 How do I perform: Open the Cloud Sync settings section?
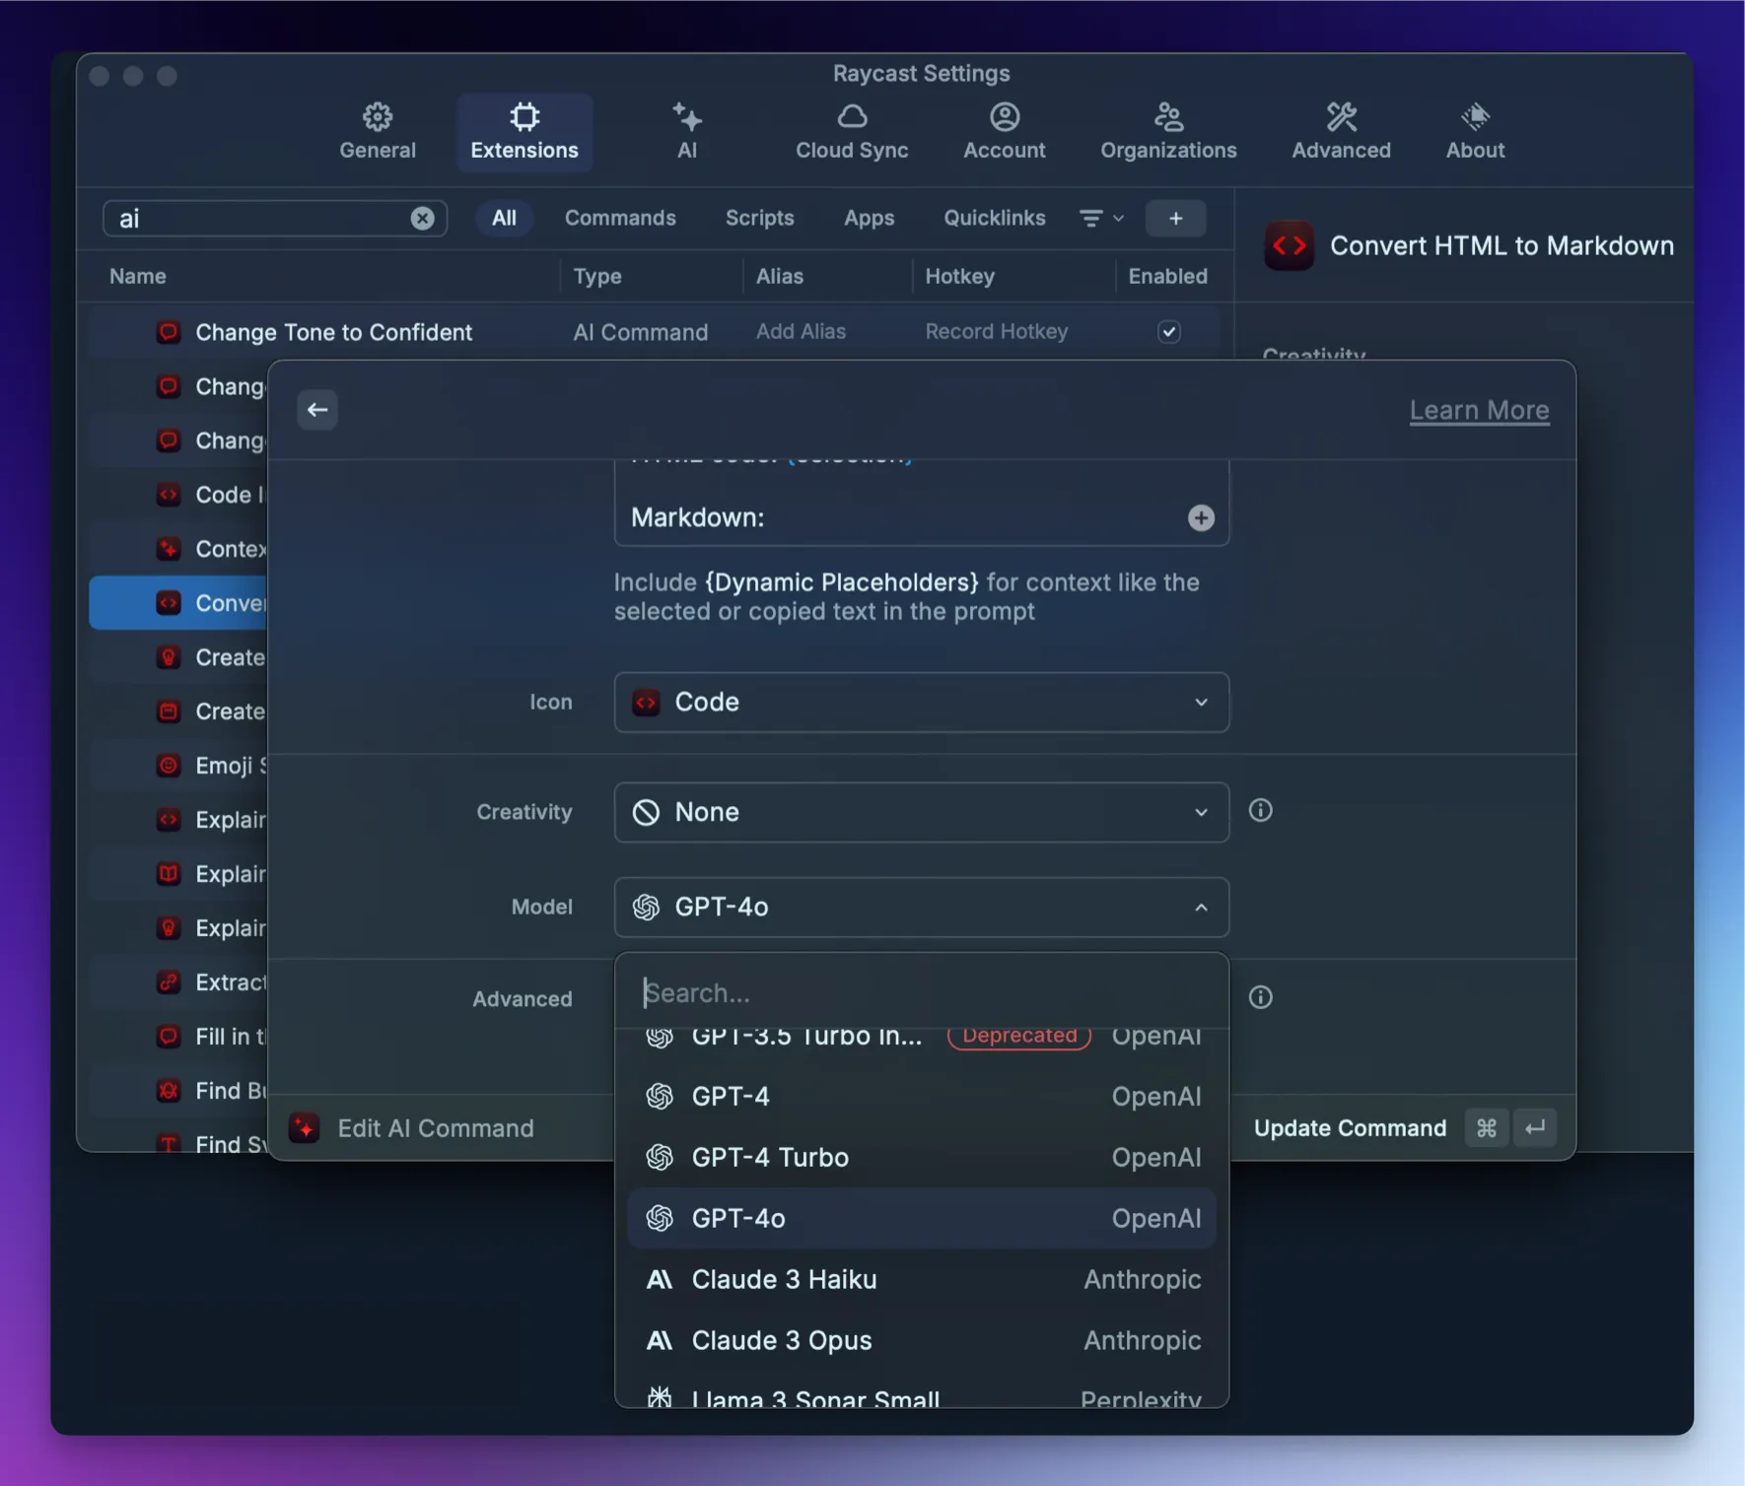click(x=852, y=131)
